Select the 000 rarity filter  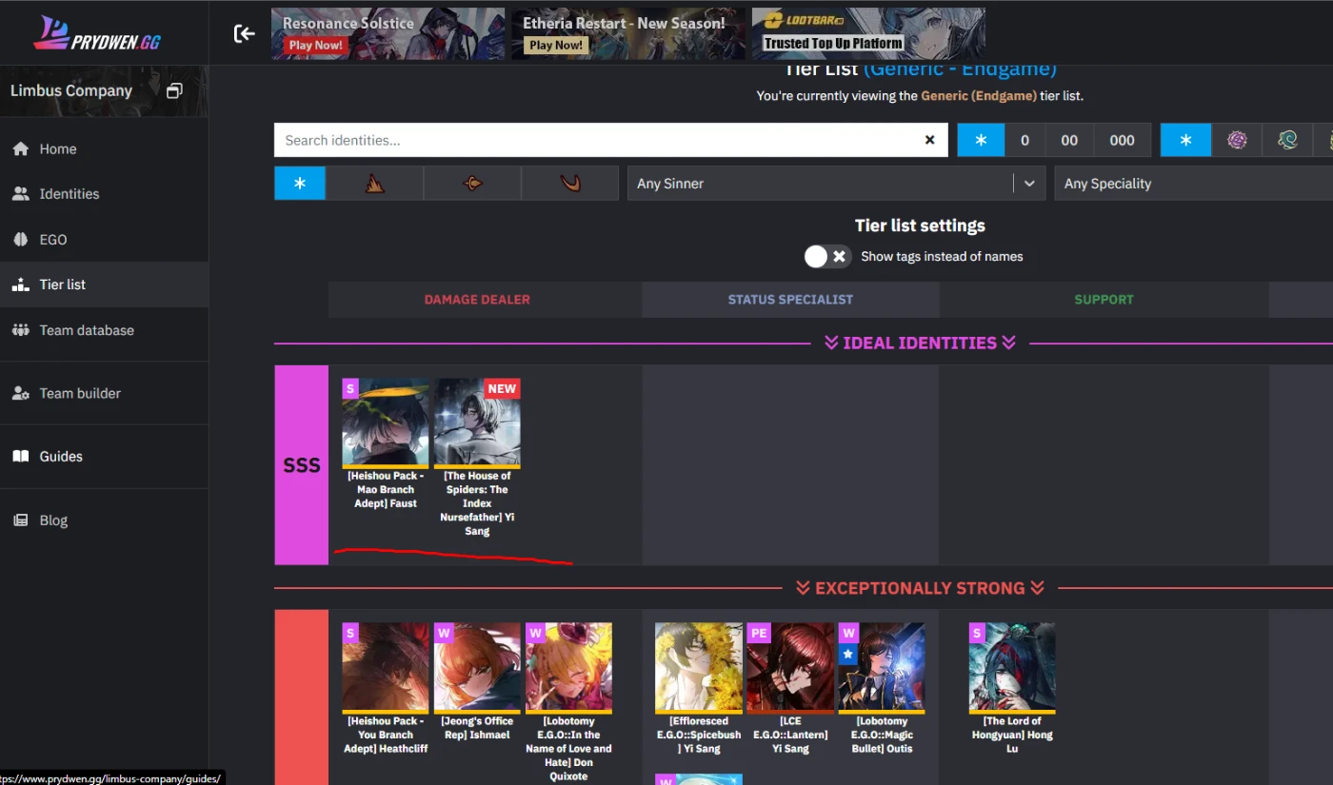tap(1122, 140)
